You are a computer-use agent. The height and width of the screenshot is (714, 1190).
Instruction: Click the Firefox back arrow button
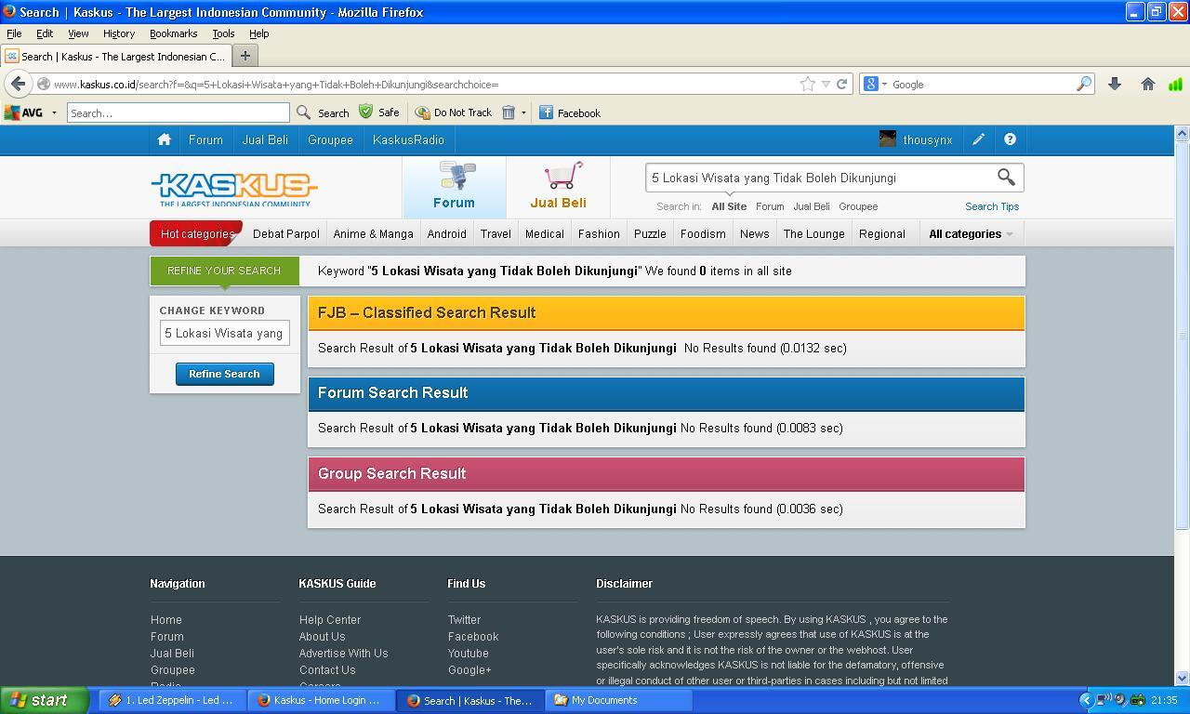click(18, 84)
